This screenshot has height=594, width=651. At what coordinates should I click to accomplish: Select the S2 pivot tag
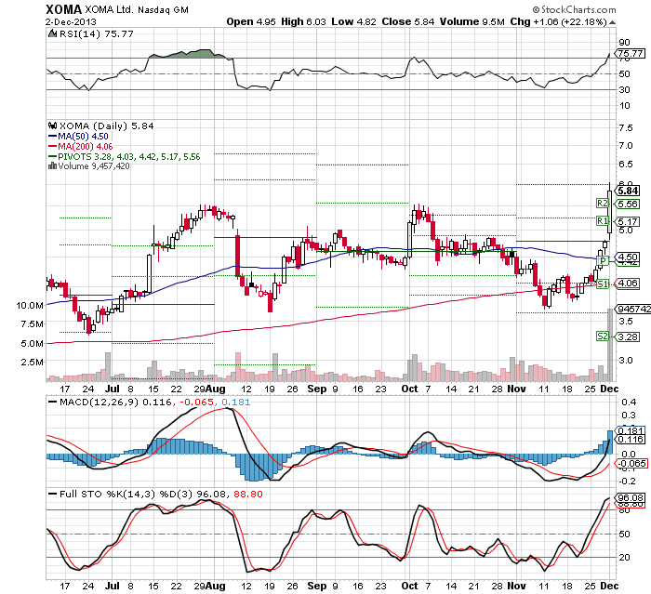pyautogui.click(x=602, y=337)
